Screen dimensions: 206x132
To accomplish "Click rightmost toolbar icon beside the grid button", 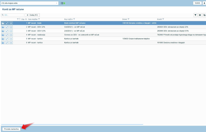I will (204, 15).
